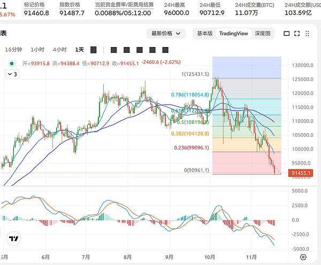Expand the indicator list showing 3
The image size is (321, 265).
(x=11, y=74)
